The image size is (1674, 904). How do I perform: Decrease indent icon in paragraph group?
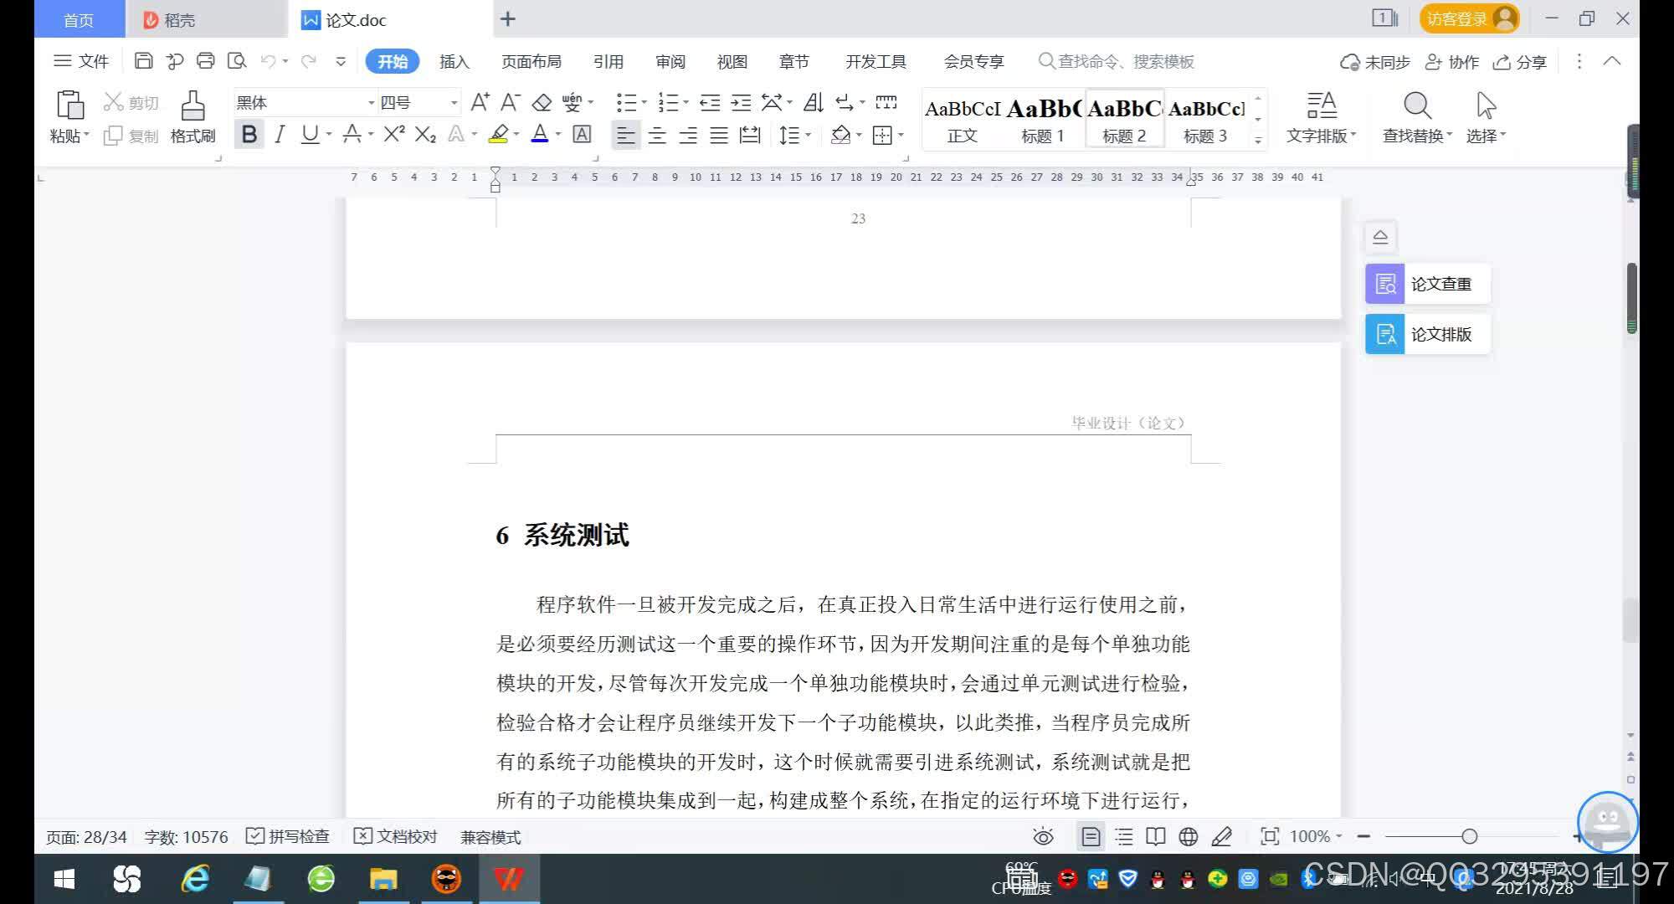point(710,102)
